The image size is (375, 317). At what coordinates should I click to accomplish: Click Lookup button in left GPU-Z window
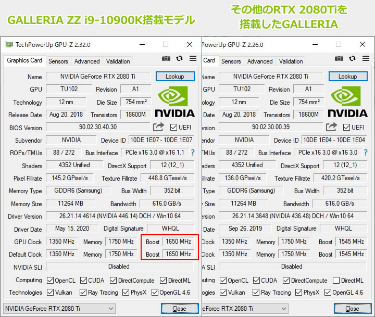(x=175, y=77)
